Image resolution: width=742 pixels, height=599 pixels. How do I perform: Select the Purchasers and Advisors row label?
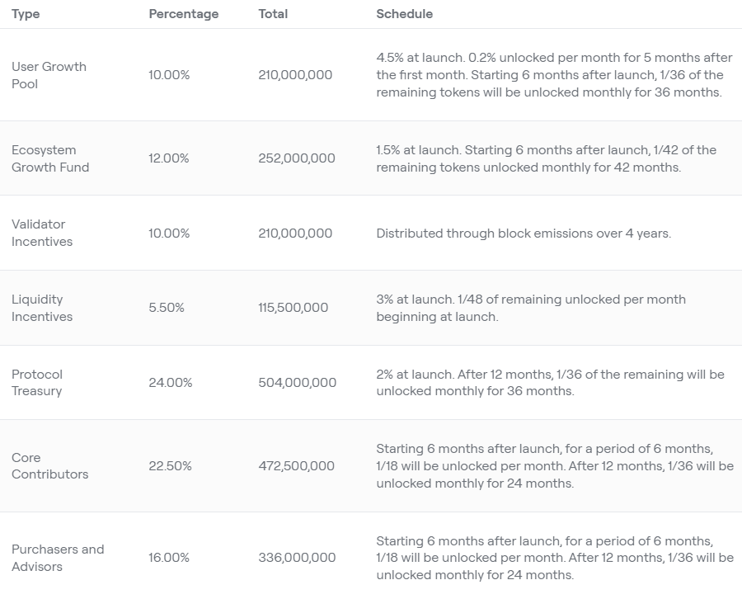coord(58,558)
